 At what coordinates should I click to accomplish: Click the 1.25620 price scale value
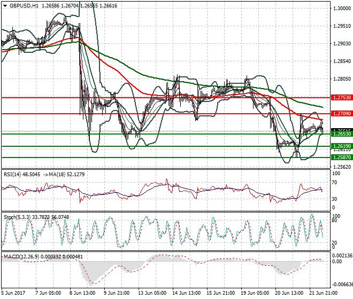pyautogui.click(x=342, y=167)
